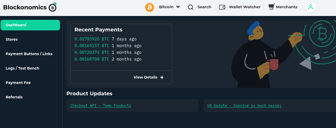The image size is (336, 128).
Task: Open UX Update - Copying is much easier
Action: 244,106
